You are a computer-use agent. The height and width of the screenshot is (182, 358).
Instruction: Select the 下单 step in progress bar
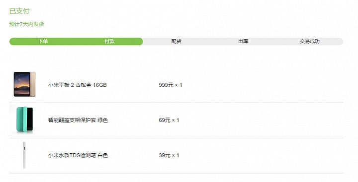coord(43,41)
